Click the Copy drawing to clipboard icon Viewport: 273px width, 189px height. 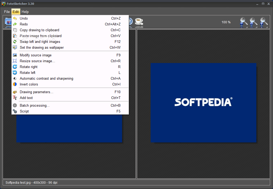click(15, 30)
